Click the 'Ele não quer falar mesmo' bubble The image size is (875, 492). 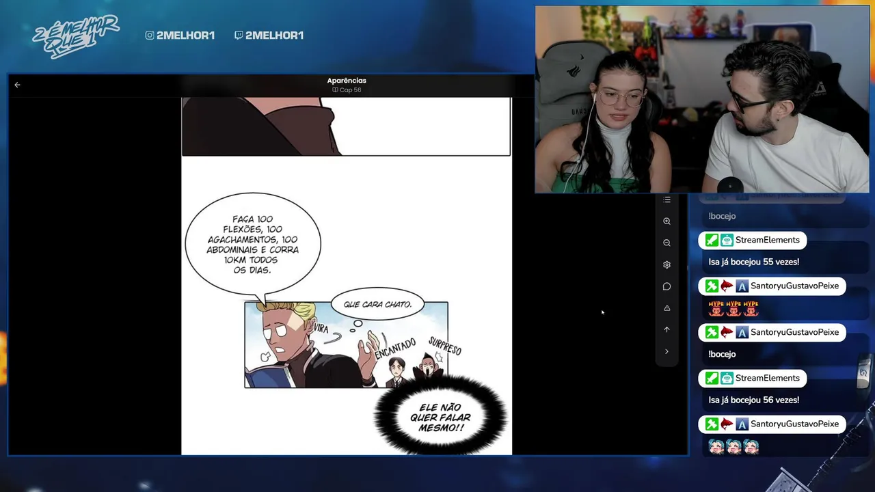(x=441, y=416)
